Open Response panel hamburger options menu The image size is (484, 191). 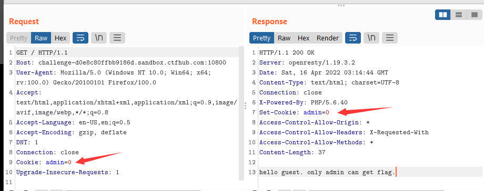coord(390,38)
